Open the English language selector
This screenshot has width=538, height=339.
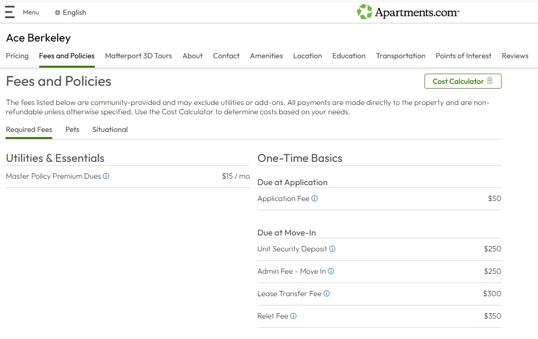click(x=71, y=13)
